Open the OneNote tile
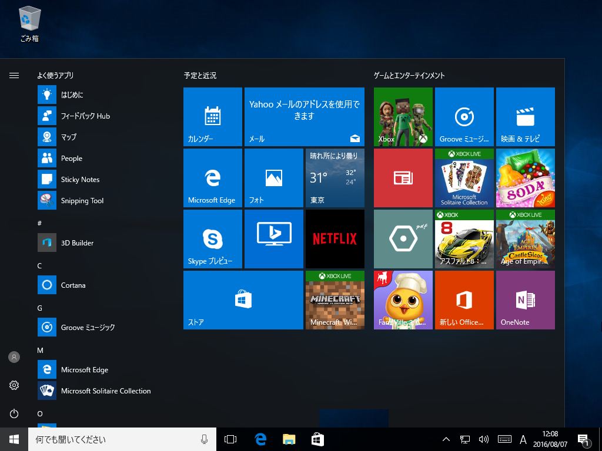The width and height of the screenshot is (602, 451). click(x=525, y=300)
